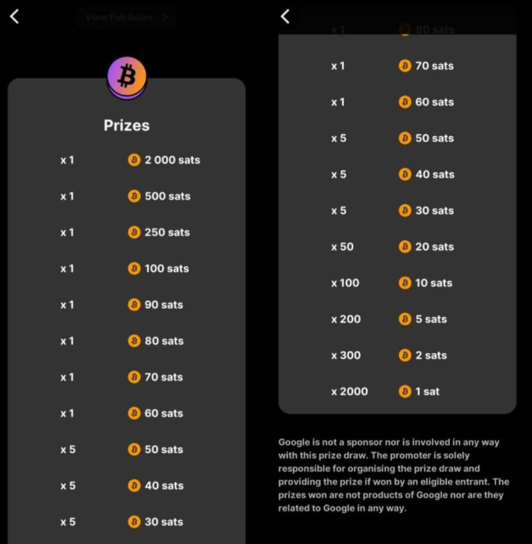Click the Bitcoin icon next to 2 000 sats

[134, 160]
